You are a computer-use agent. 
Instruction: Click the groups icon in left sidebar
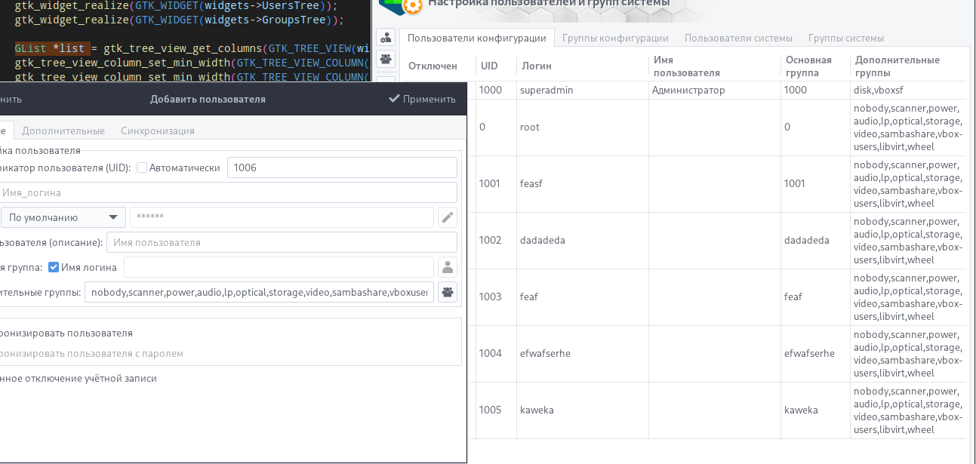386,59
